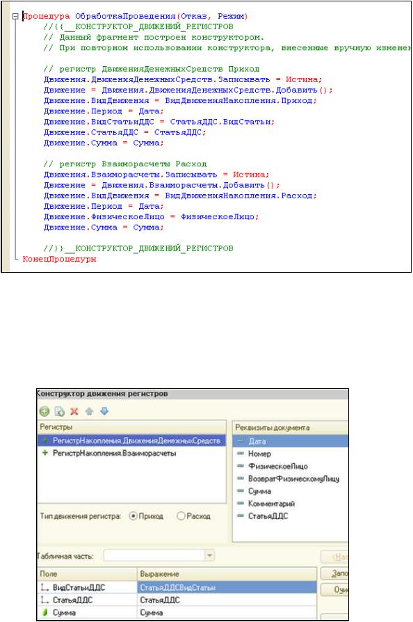Select the Расход radio button
The image size is (413, 622).
(181, 516)
